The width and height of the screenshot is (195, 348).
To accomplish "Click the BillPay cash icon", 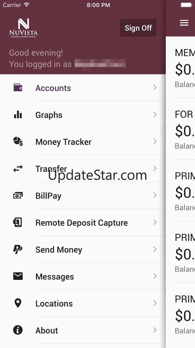I will pyautogui.click(x=18, y=195).
